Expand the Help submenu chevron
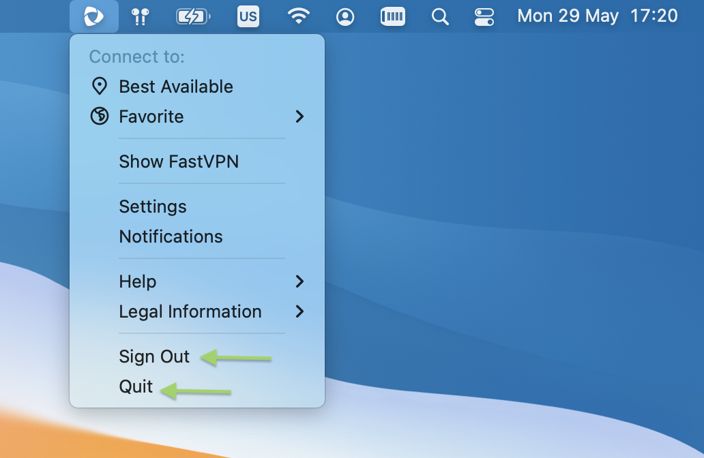The width and height of the screenshot is (704, 458). click(x=299, y=281)
